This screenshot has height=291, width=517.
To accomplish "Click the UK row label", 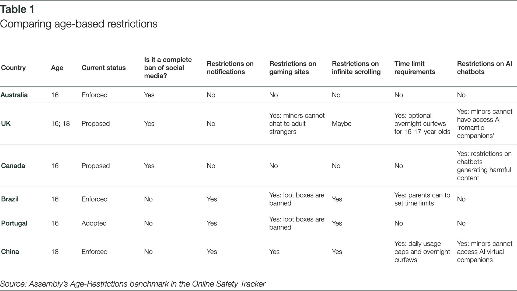I will (x=6, y=123).
